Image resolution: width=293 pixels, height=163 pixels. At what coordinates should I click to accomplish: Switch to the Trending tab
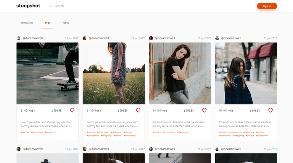pos(27,23)
